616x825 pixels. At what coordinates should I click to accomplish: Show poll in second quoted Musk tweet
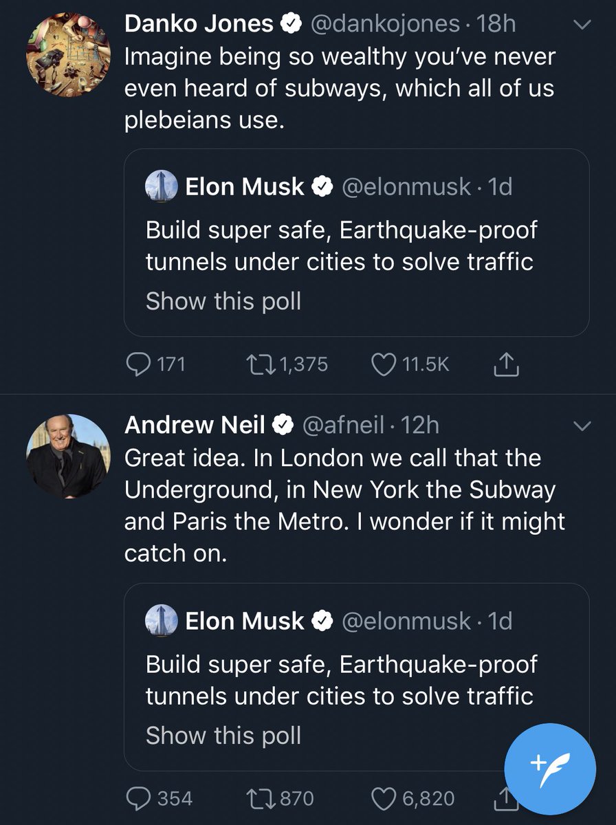click(x=223, y=736)
